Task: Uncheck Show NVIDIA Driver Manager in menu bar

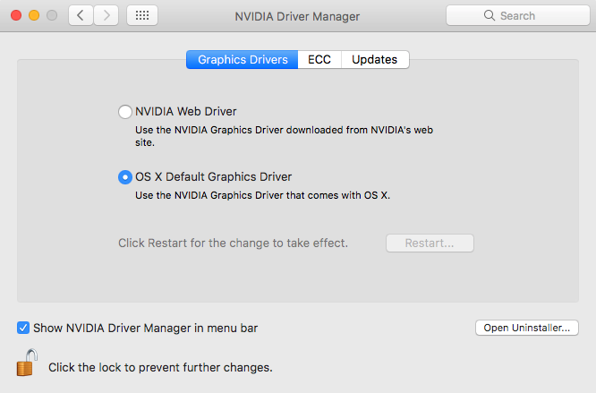Action: 23,328
